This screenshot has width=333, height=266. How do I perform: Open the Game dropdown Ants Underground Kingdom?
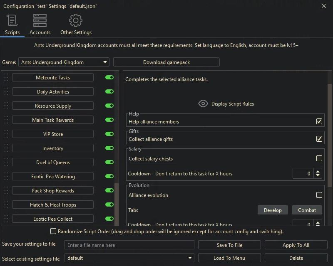[x=64, y=62]
